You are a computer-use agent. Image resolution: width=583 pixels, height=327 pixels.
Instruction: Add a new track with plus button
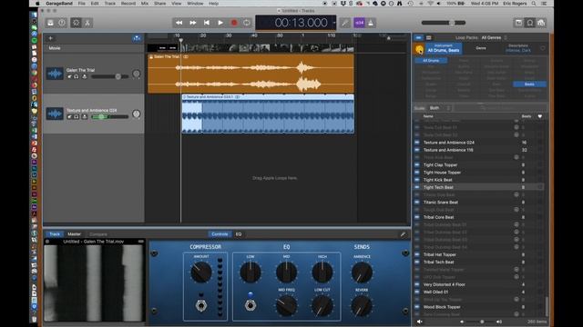[51, 38]
